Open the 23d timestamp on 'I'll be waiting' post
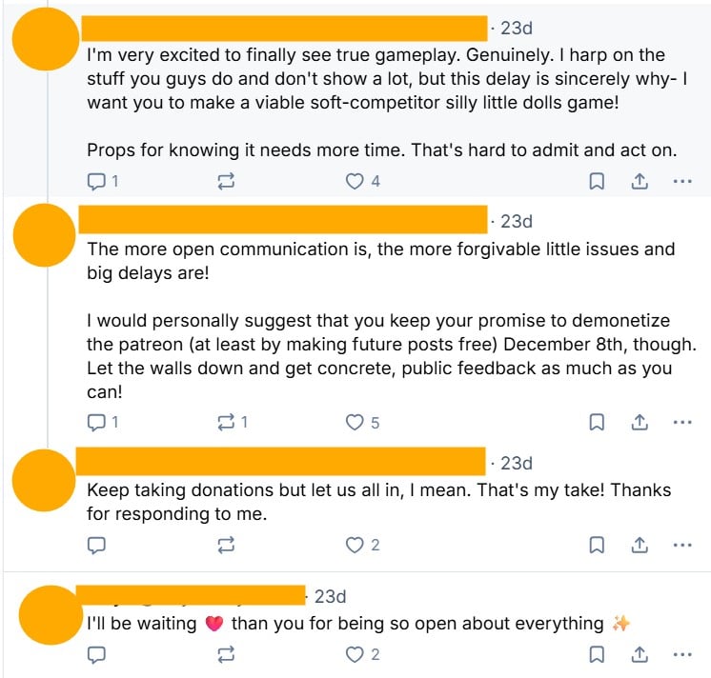Image resolution: width=711 pixels, height=678 pixels. point(330,597)
